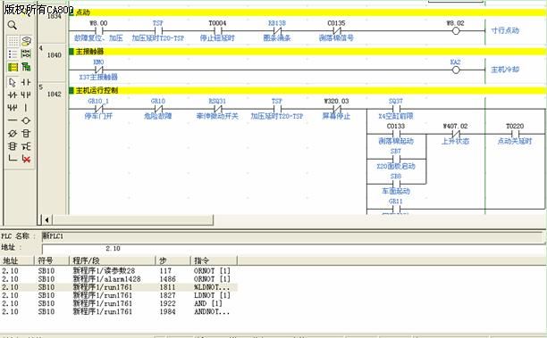Activate the line delete mode icon
This screenshot has height=338, width=547.
pos(26,159)
